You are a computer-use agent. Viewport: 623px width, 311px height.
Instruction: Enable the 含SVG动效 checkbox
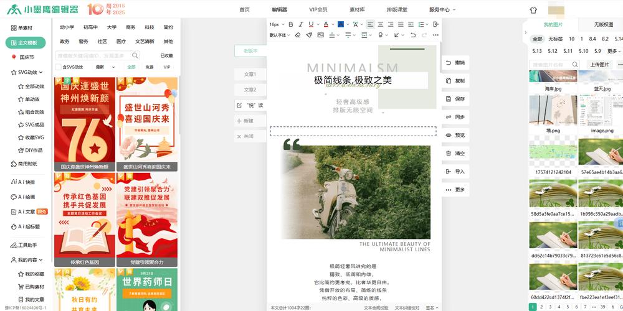[x=59, y=67]
